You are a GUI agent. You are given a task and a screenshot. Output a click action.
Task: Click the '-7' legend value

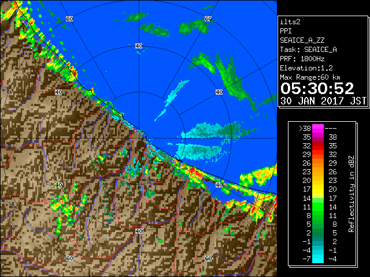coord(306,259)
